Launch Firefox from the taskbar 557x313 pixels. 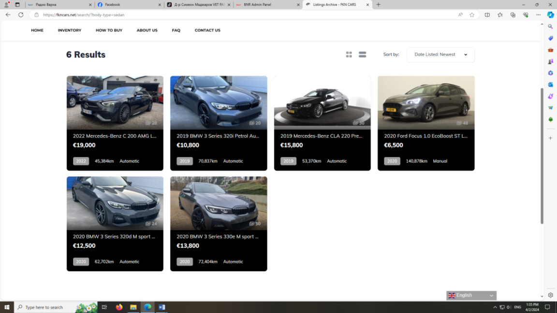point(119,307)
